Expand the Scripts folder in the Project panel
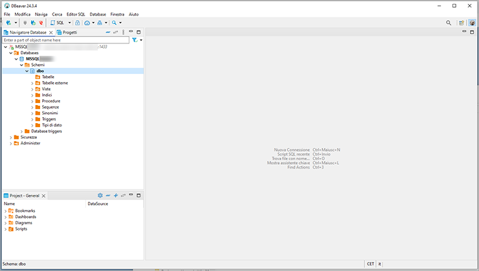479x271 pixels. point(5,229)
